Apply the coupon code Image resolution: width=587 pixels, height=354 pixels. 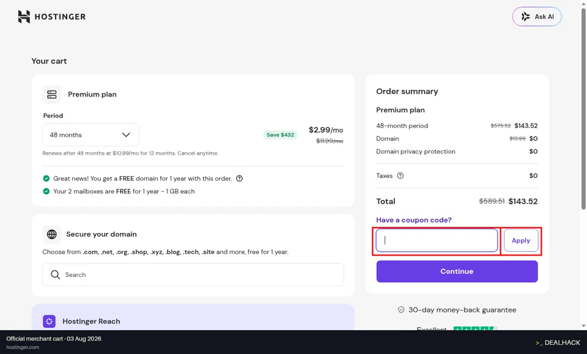click(x=521, y=240)
